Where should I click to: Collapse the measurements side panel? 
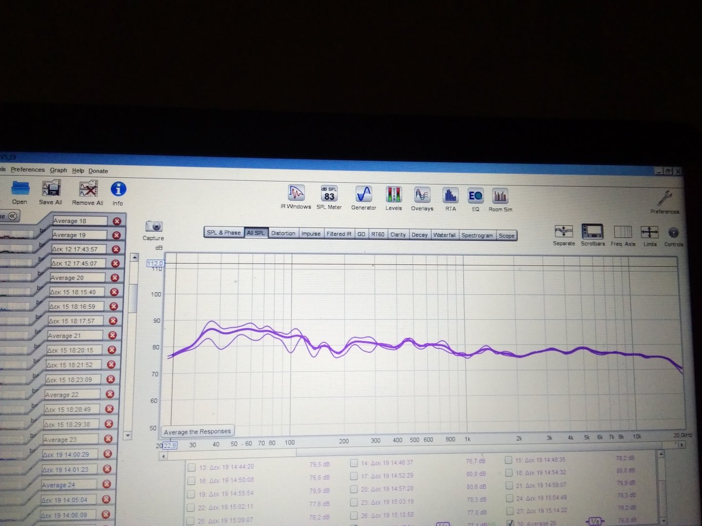[x=12, y=216]
